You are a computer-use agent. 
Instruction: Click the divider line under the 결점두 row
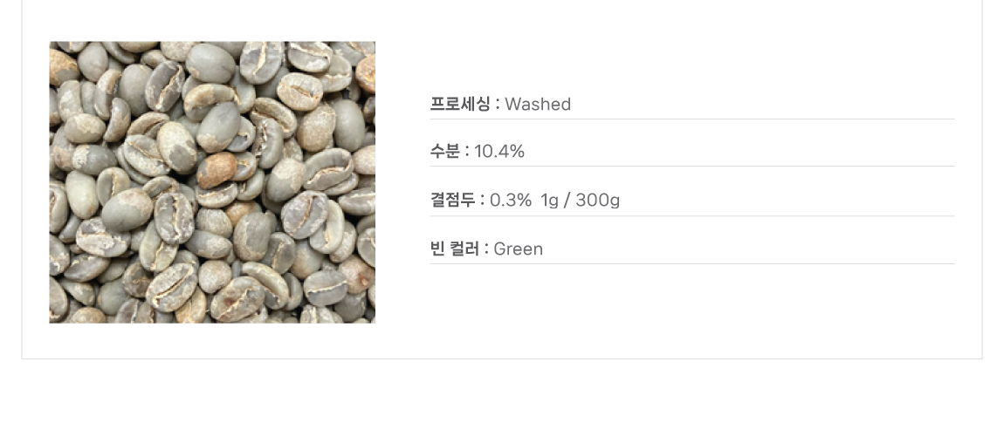692,216
